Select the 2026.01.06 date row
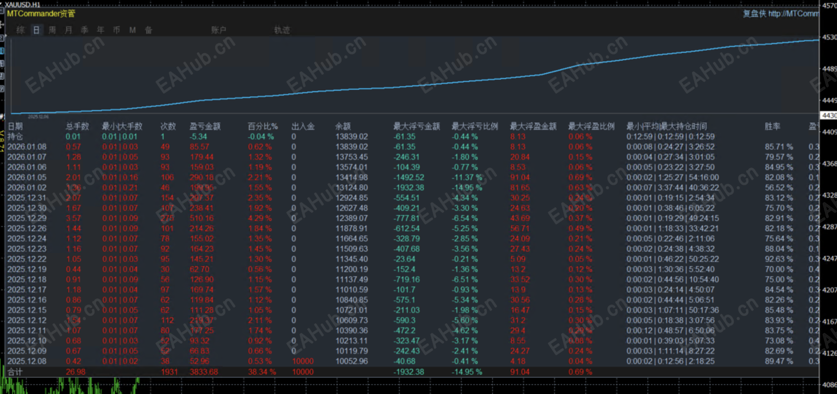837x394 pixels. (x=27, y=167)
